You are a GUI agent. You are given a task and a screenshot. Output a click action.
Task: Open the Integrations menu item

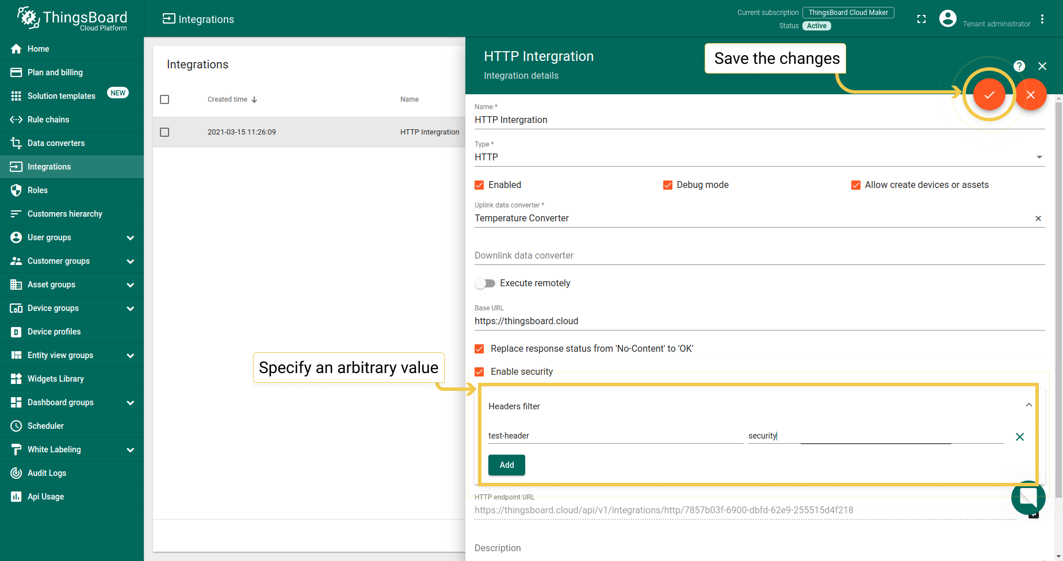tap(72, 167)
